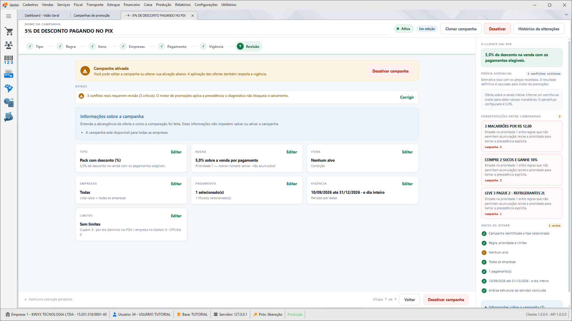Open the COMPRE 2 SUCOS E GANHE 10% conflict card

(522, 170)
